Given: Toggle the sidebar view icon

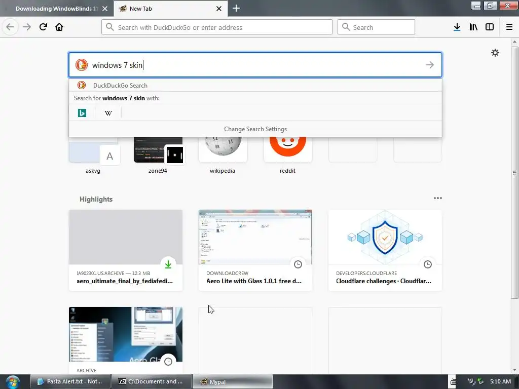Looking at the screenshot, I should pos(490,27).
